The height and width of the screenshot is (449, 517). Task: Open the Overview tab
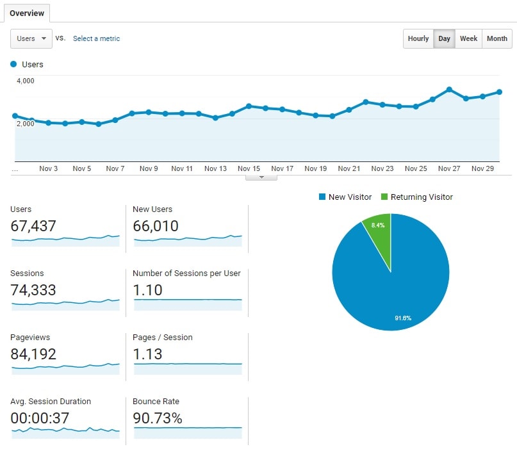[27, 13]
